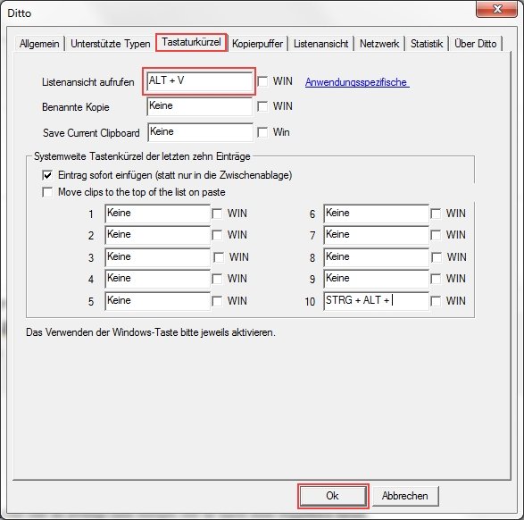Open the Netzwerk tab
Screen dimensions: 524x520
[x=379, y=44]
